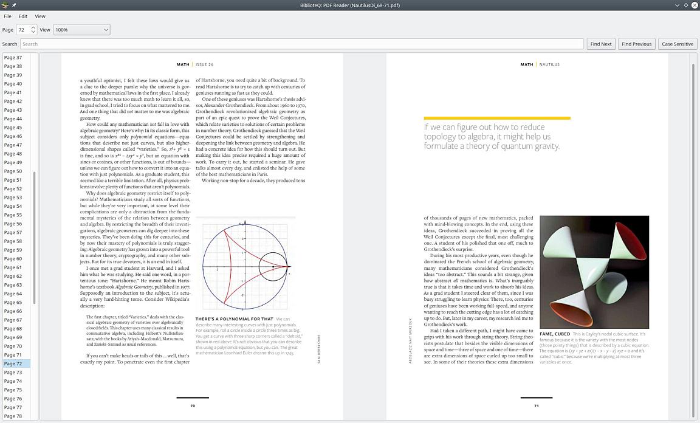Click the BiblioteQ app icon in title bar
The image size is (700, 423).
point(5,5)
